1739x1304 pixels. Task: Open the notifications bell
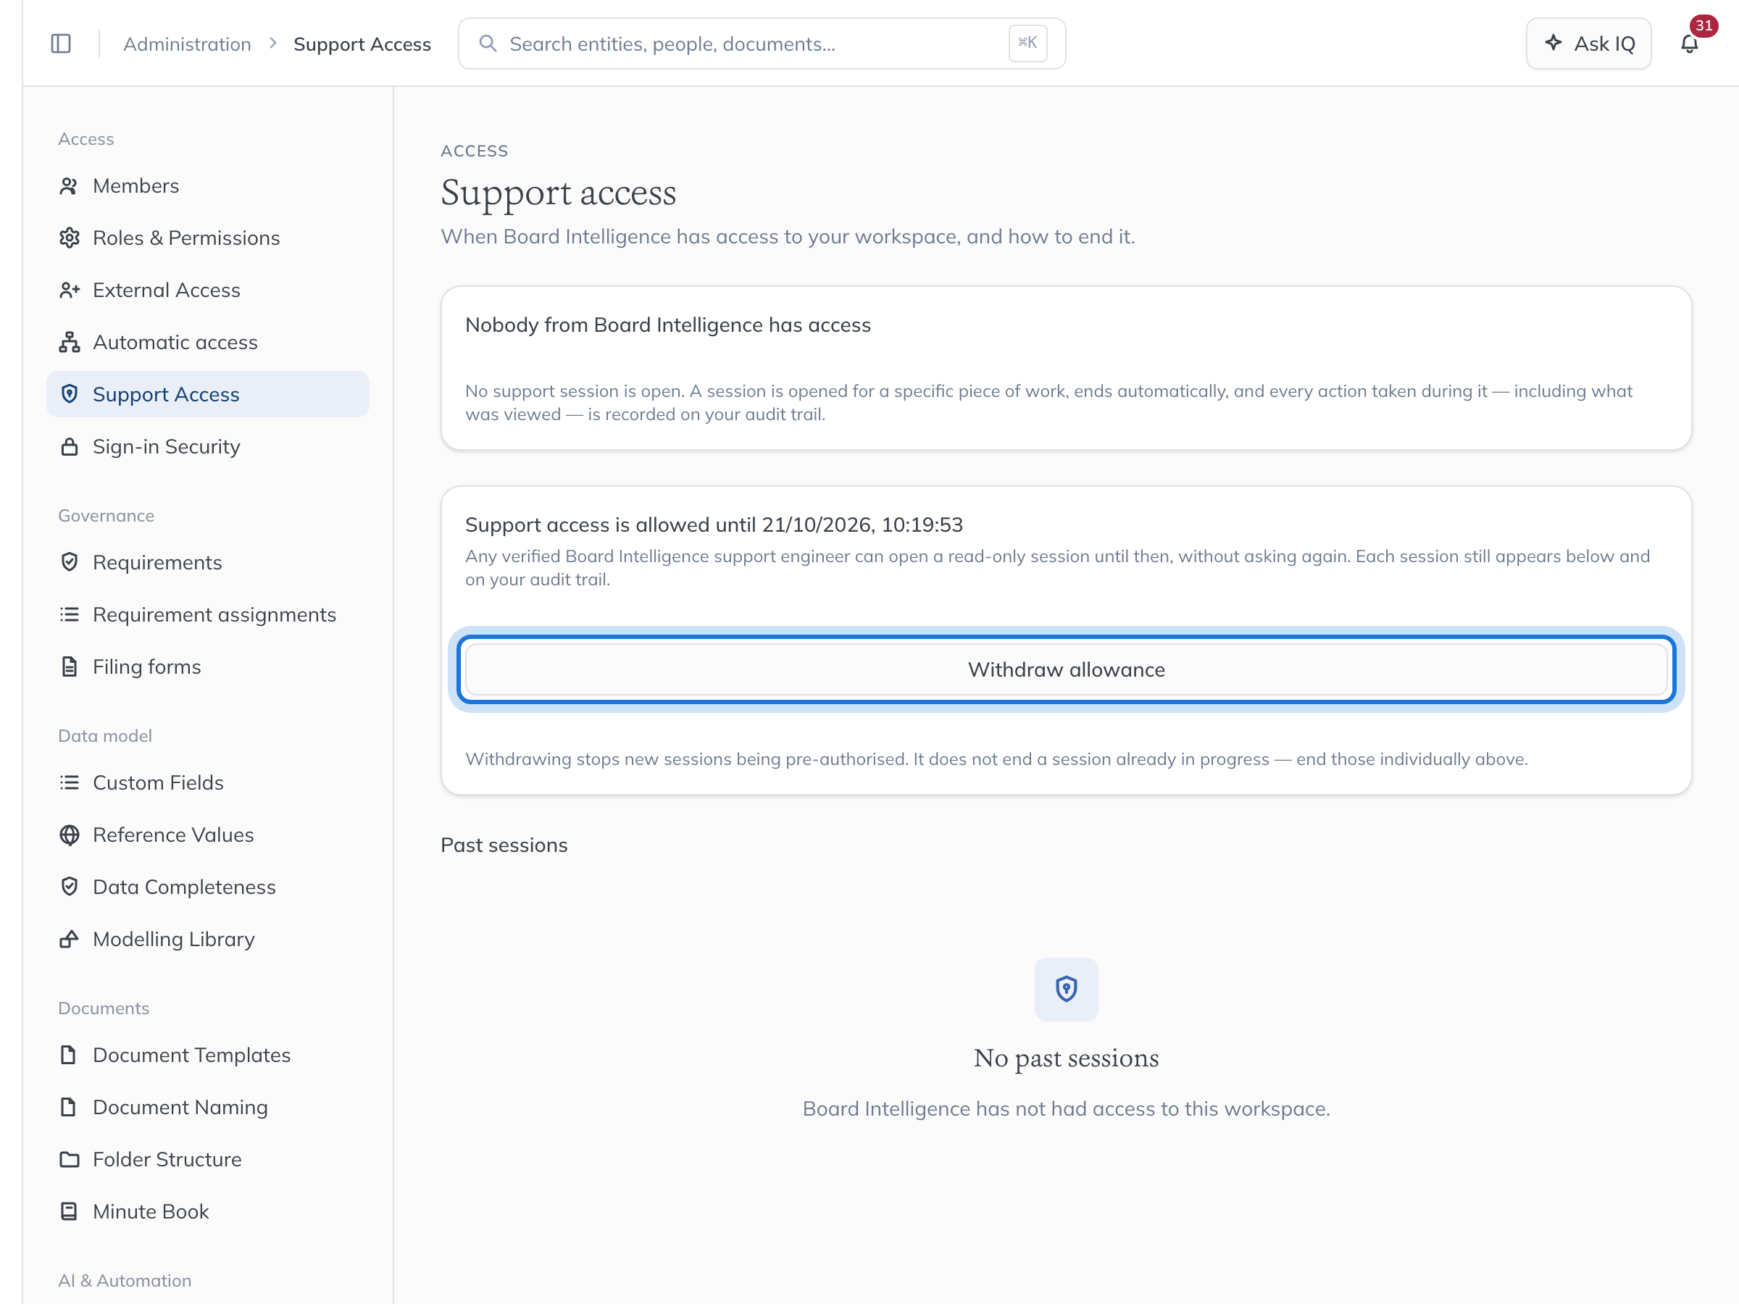(1689, 44)
